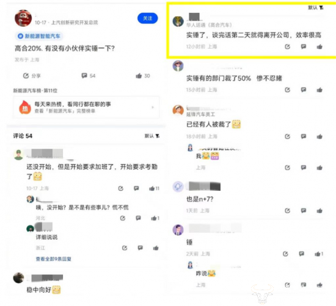Like the highlighted 实锤了 comment
This screenshot has height=306, width=336.
(320, 47)
